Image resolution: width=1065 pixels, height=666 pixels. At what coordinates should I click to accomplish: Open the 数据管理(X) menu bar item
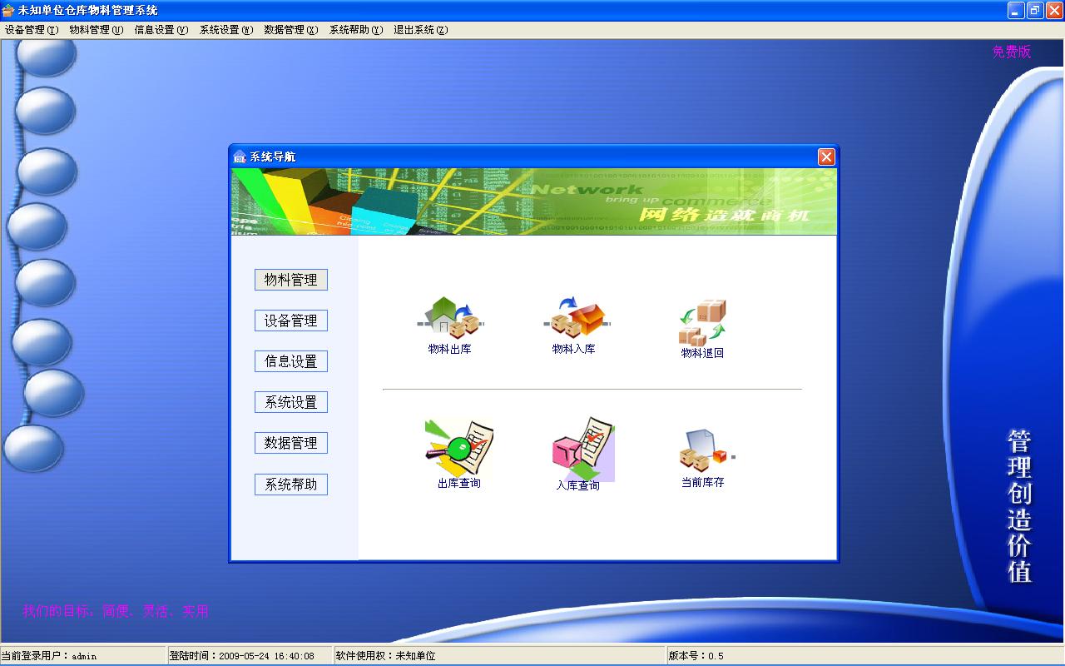pyautogui.click(x=291, y=30)
